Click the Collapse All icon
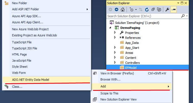 coord(153,9)
